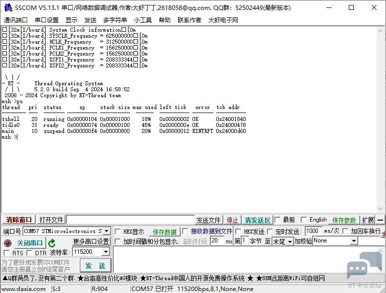Enable the English language checkbox

point(304,220)
